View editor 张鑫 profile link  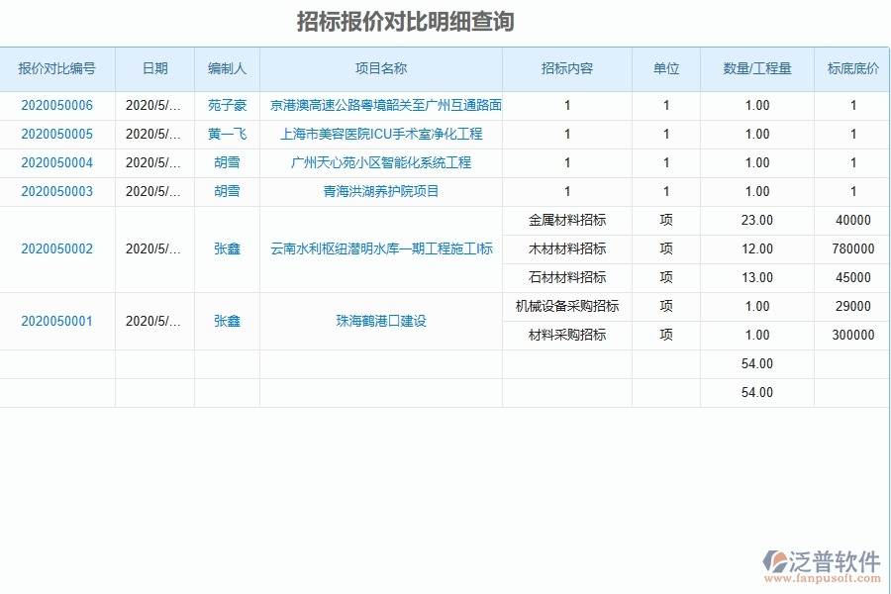tap(226, 248)
